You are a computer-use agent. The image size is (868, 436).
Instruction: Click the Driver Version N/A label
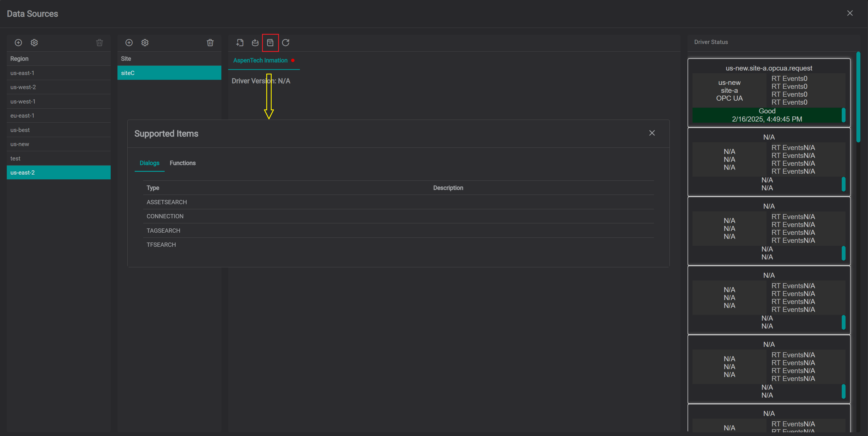(x=261, y=81)
